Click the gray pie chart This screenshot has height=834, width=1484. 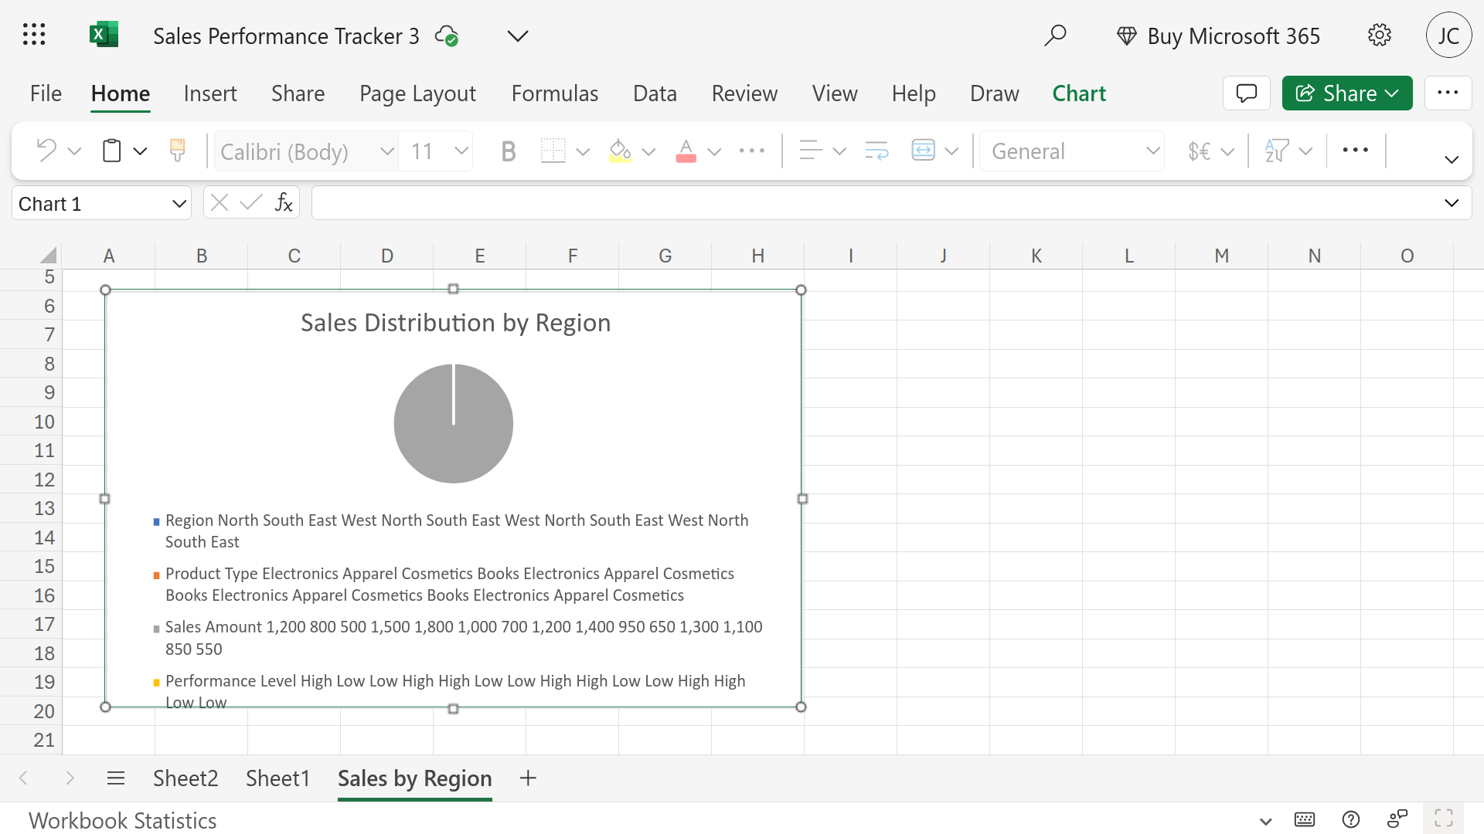click(x=454, y=423)
